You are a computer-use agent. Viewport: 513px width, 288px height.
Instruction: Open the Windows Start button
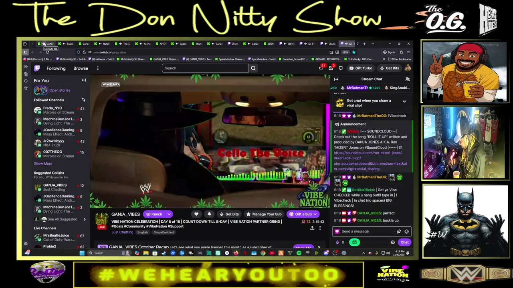82,253
